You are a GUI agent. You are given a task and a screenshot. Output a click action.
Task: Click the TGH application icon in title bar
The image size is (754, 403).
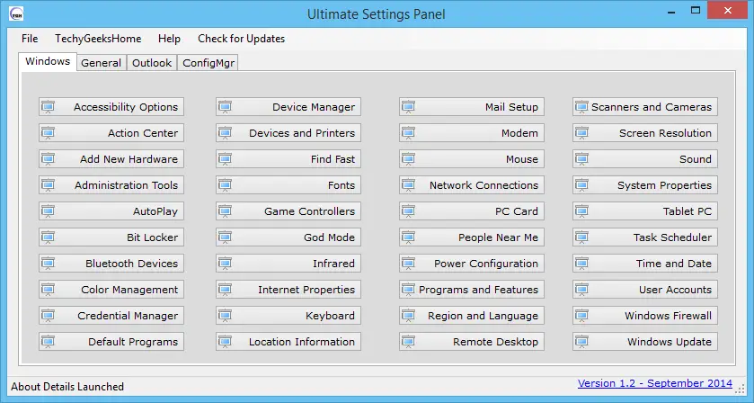[x=16, y=14]
